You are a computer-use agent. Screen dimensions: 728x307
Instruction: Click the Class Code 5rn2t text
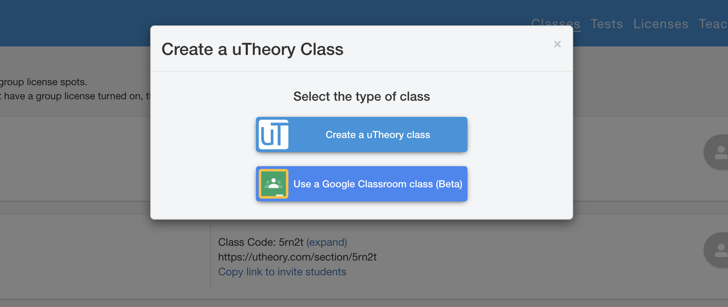pyautogui.click(x=261, y=242)
